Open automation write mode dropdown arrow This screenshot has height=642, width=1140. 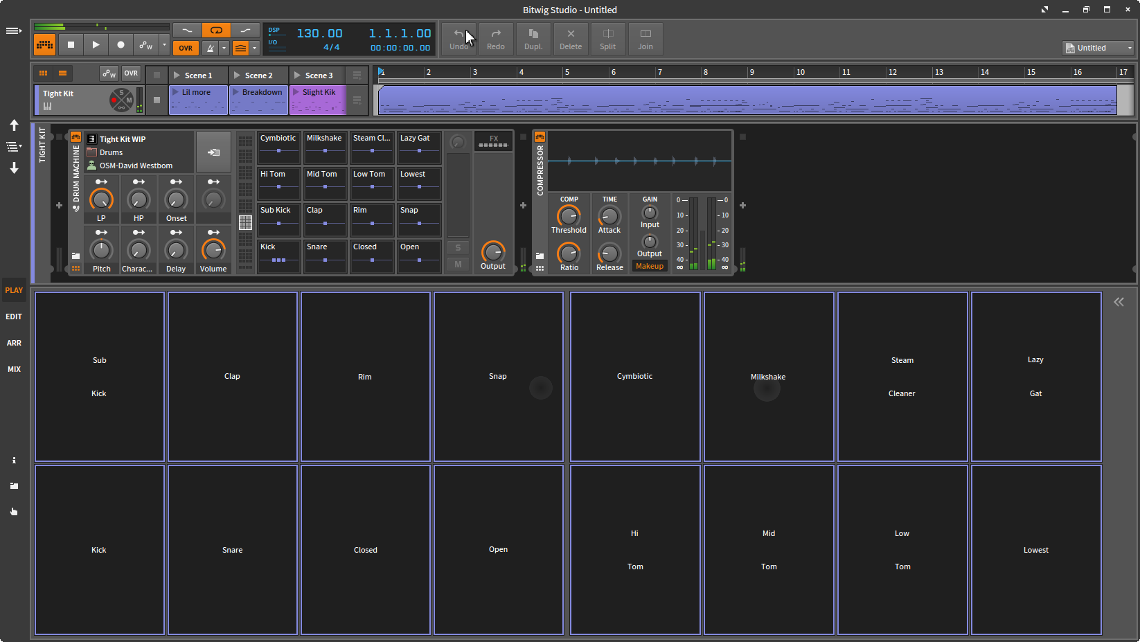tap(164, 45)
